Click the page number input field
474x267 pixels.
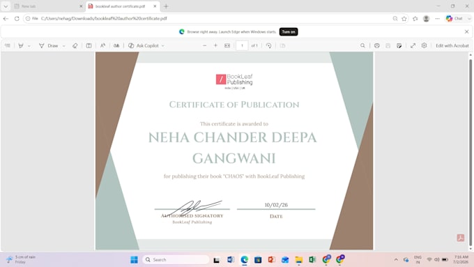click(x=242, y=45)
